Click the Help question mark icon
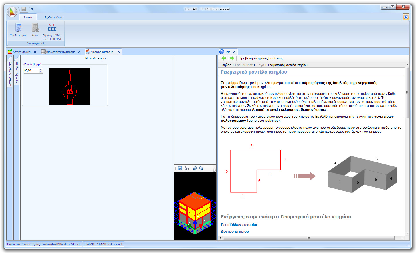This screenshot has height=253, width=416. point(406,17)
